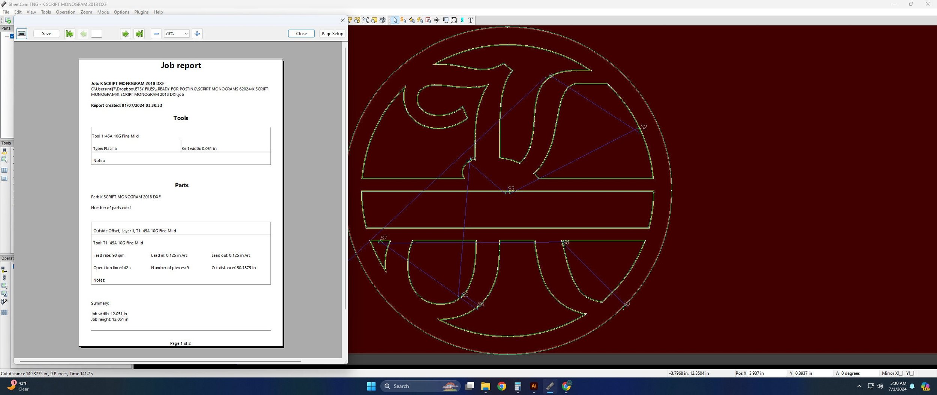Screen dimensions: 937x395
Task: Open the Help menu
Action: pos(158,12)
